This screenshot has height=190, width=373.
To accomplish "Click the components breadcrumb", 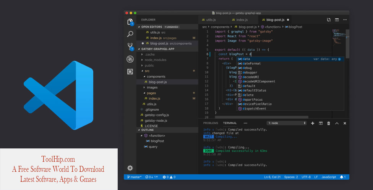I will click(220, 27).
